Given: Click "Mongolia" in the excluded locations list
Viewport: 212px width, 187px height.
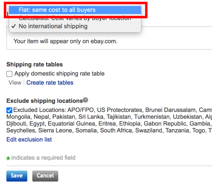Looking at the screenshot, I should coord(18,117).
